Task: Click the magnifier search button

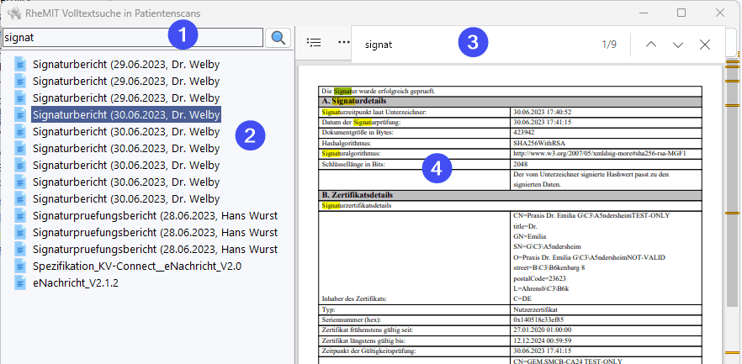Action: click(x=277, y=38)
